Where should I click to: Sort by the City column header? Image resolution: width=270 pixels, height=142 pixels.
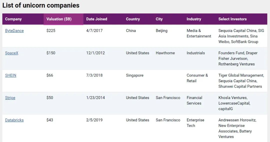[168, 19]
